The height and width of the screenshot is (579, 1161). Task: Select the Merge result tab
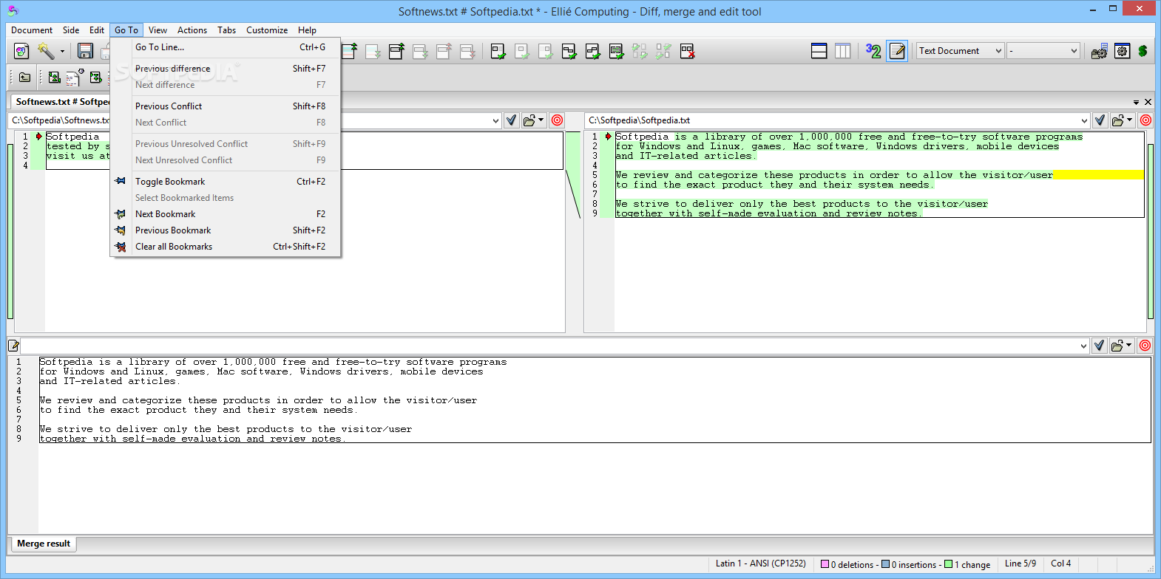tap(44, 544)
